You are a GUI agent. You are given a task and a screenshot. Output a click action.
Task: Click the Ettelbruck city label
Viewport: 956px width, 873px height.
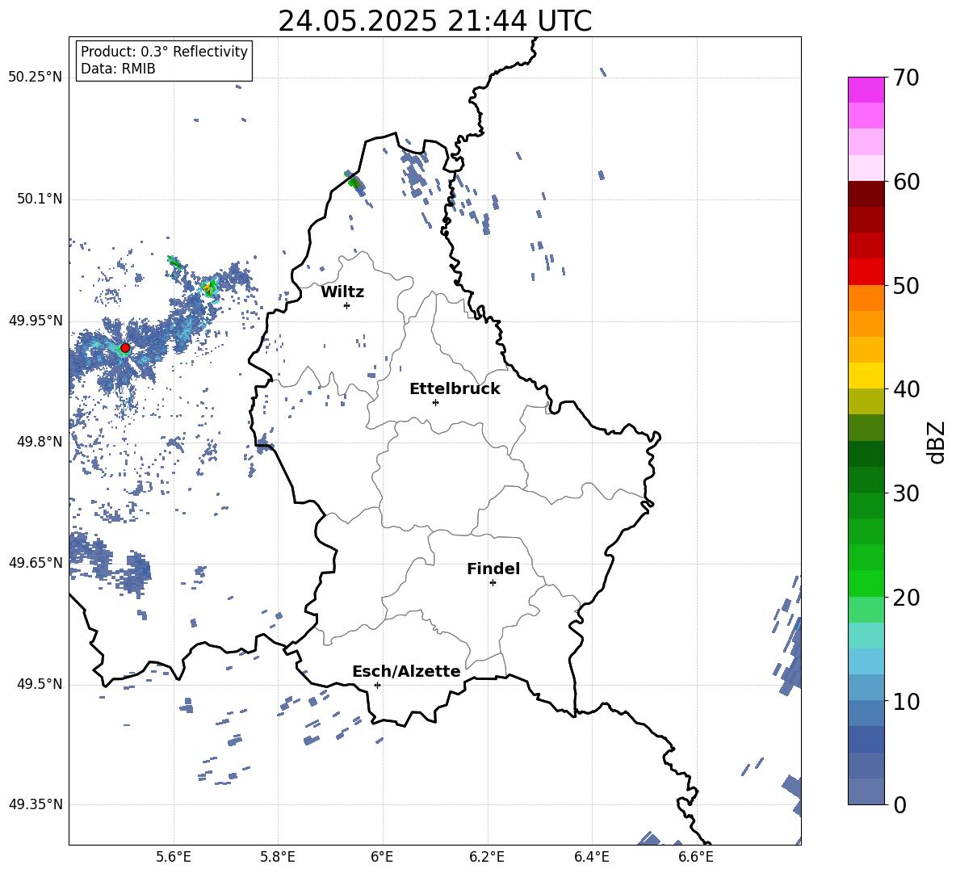(455, 389)
